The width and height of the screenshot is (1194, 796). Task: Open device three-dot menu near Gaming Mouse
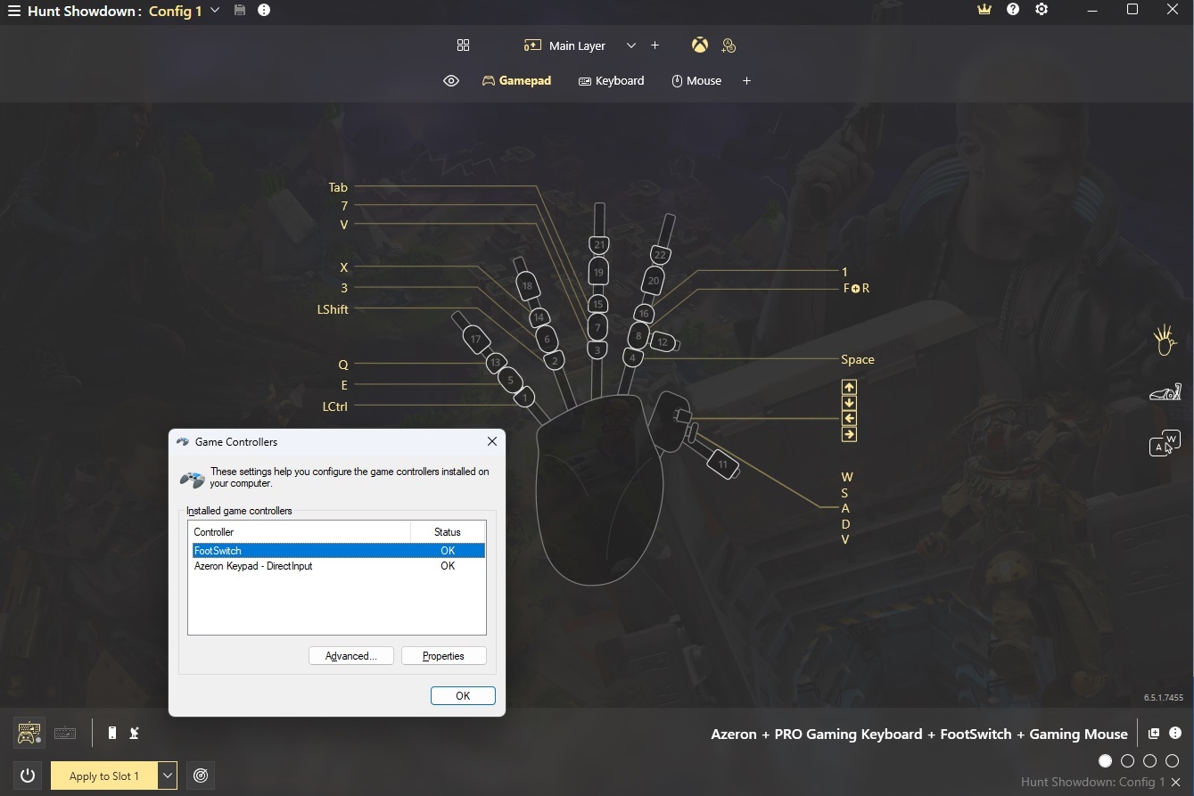1175,734
